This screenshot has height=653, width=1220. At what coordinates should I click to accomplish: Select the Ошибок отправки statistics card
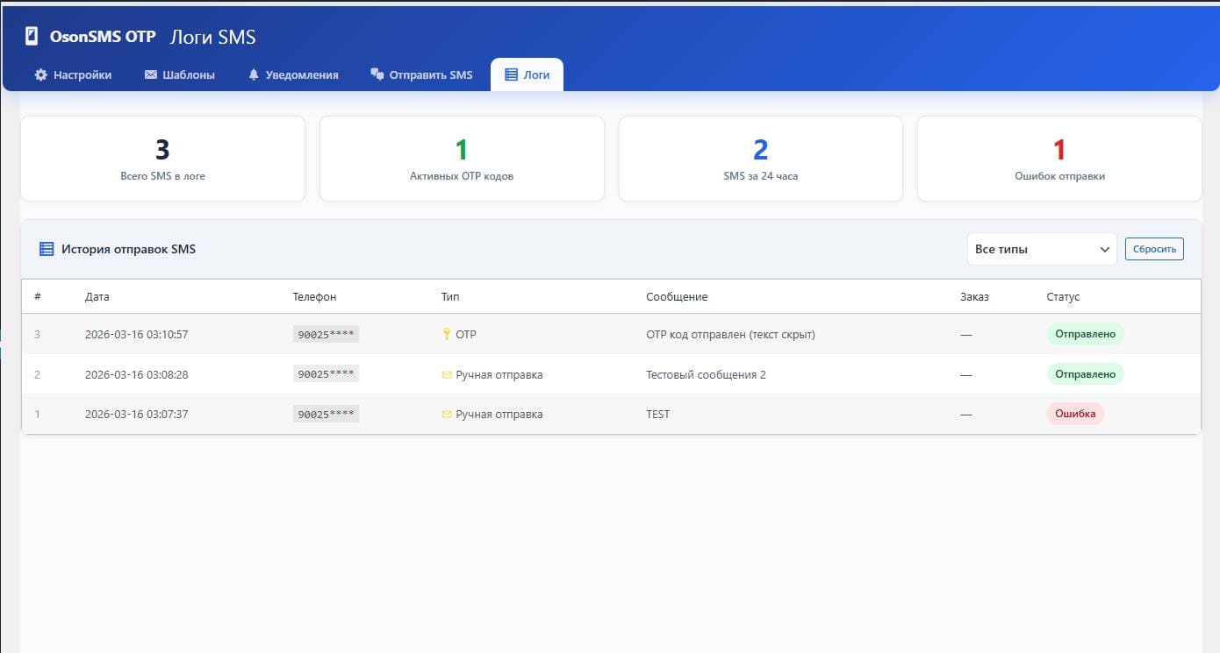point(1059,160)
